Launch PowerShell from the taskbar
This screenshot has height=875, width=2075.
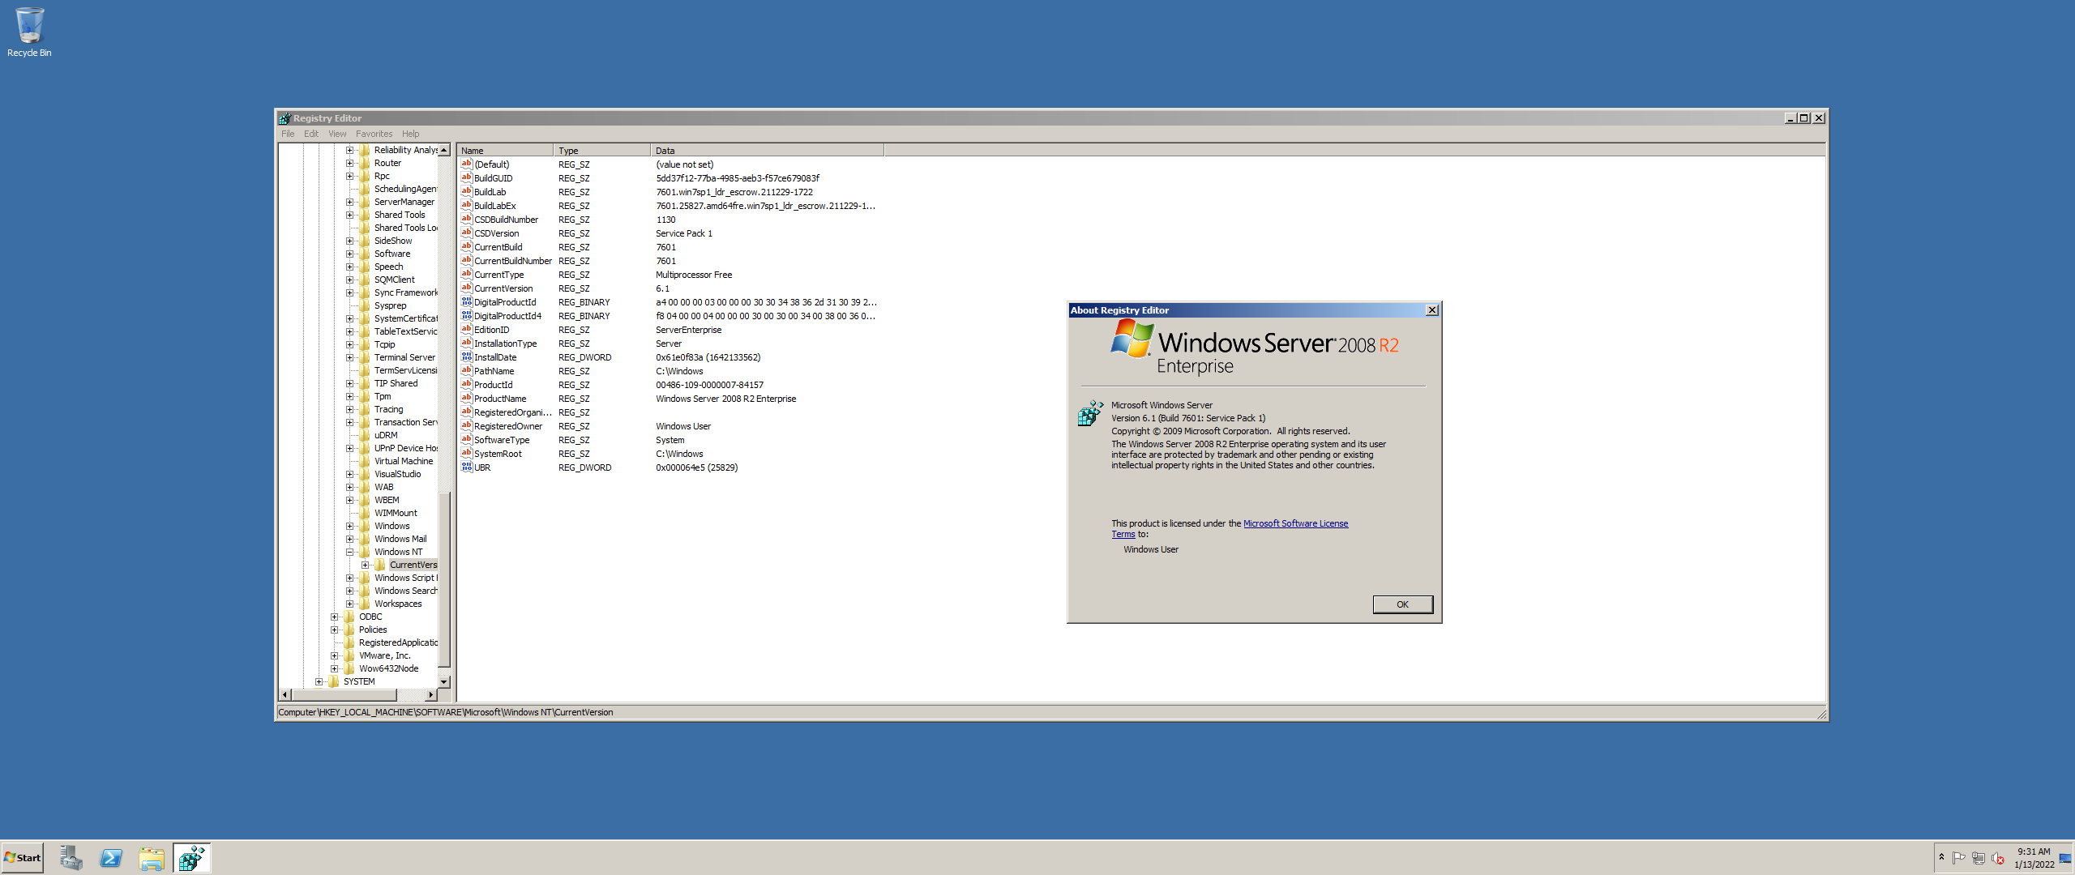(111, 858)
